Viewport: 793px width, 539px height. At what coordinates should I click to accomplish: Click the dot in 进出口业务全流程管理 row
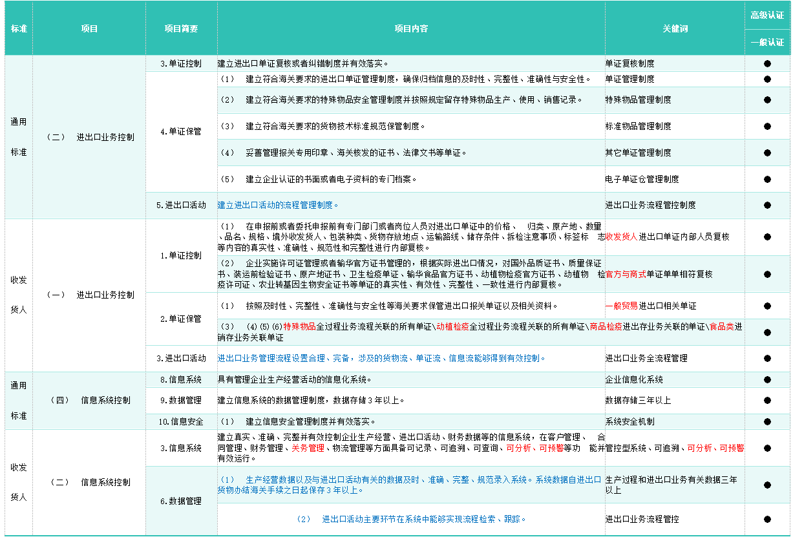767,358
